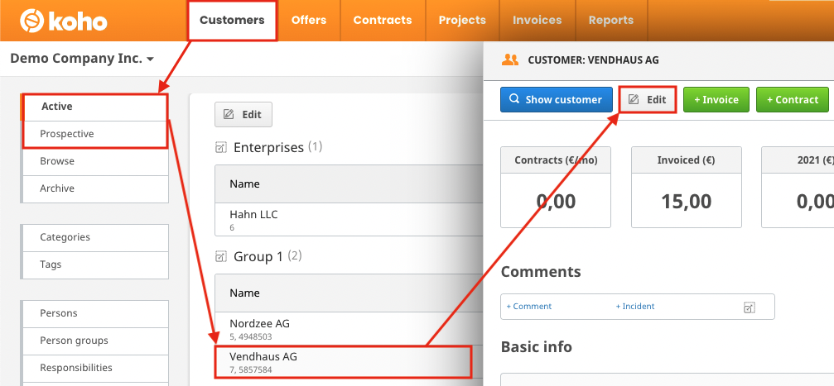Click Edit in the Vendhaus AG panel
This screenshot has height=386, width=834.
coord(648,100)
